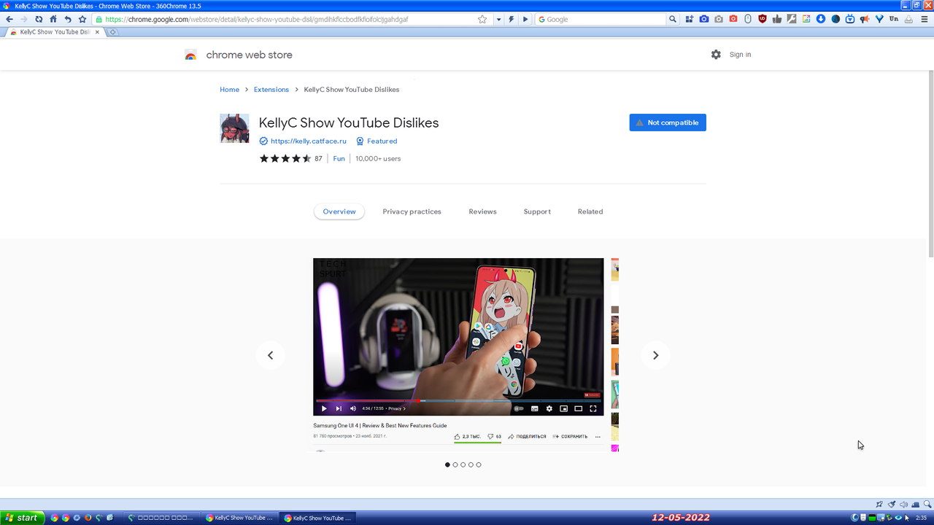Open Web Store settings gear
The height and width of the screenshot is (525, 934).
tap(716, 55)
